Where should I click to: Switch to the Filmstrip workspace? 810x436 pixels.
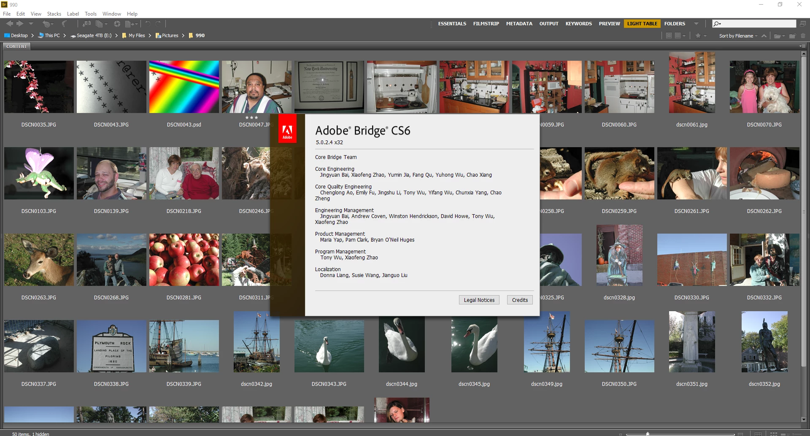pyautogui.click(x=486, y=24)
